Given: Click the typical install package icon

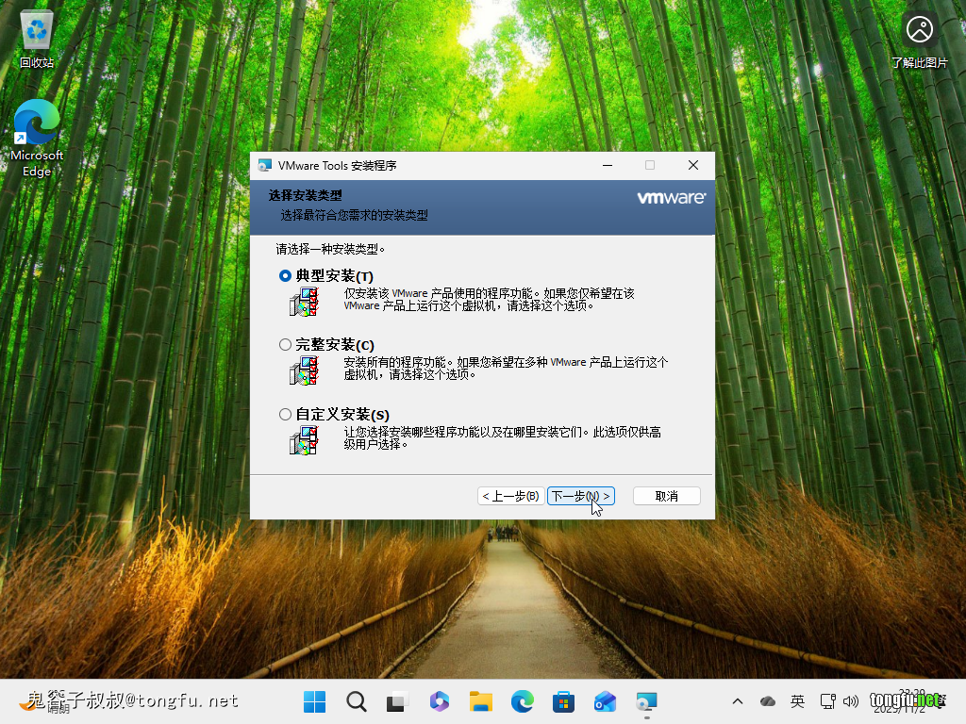Looking at the screenshot, I should tap(304, 302).
